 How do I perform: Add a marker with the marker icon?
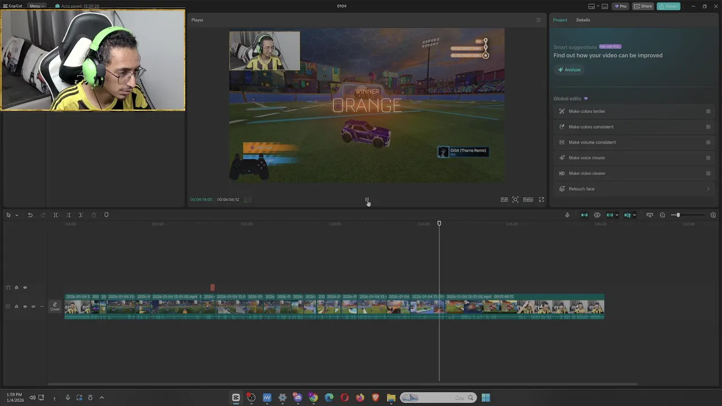[106, 215]
